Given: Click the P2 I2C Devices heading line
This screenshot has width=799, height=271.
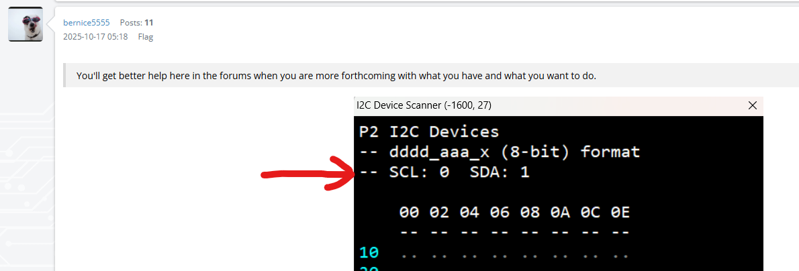Looking at the screenshot, I should (x=429, y=131).
